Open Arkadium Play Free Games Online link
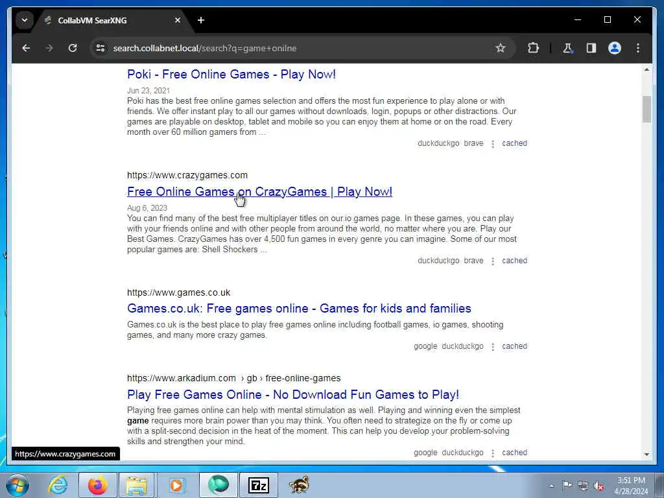The image size is (664, 498). [x=293, y=395]
